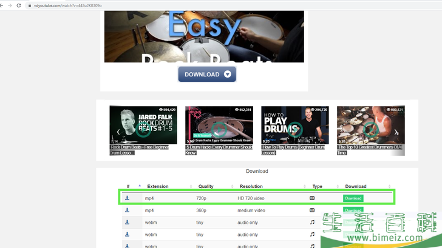Click the video type icon in the 720p row
The width and height of the screenshot is (442, 248).
click(x=312, y=198)
